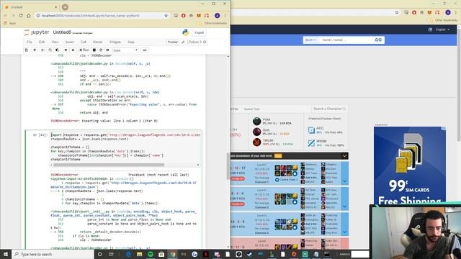Screen dimensions: 461x259
Task: Reload the Jupyter page
Action: coord(21,16)
